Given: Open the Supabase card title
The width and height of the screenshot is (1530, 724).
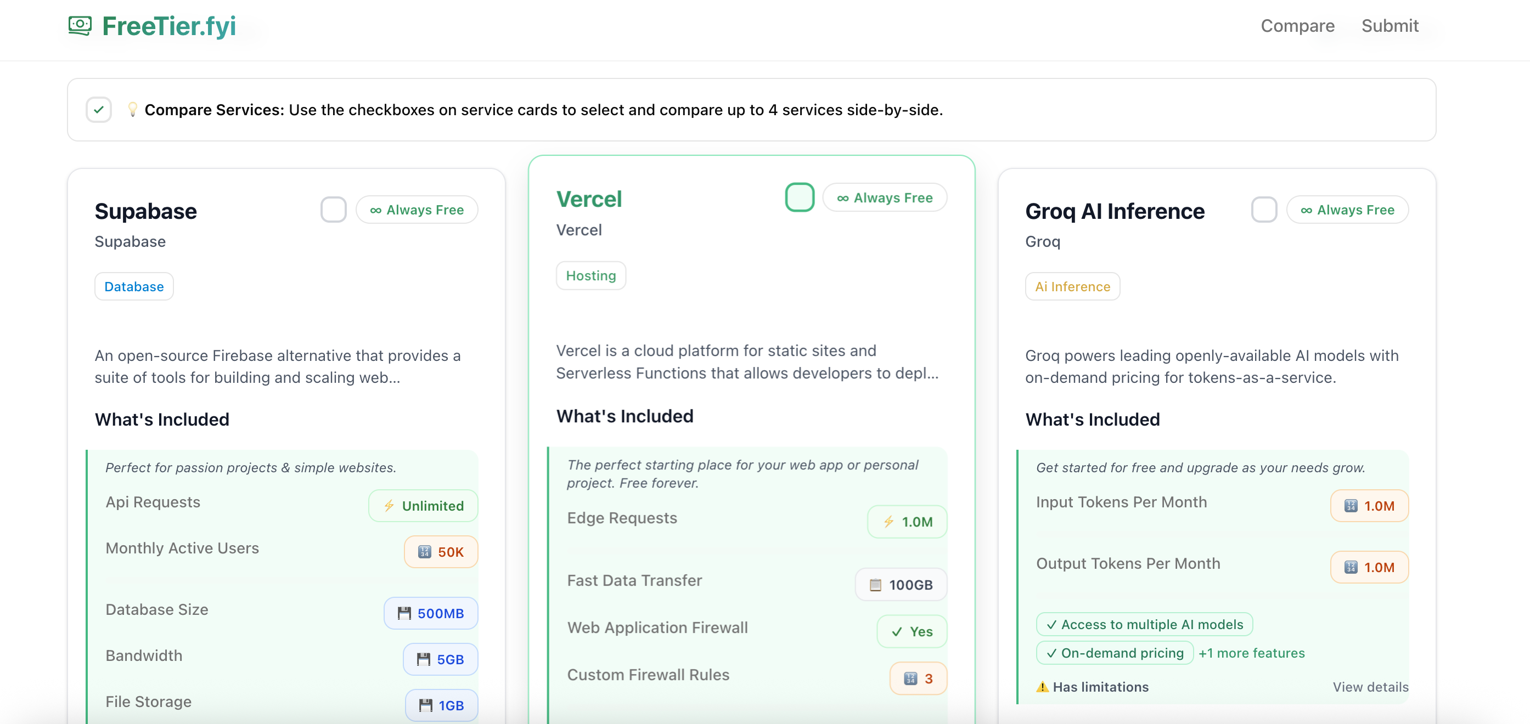Looking at the screenshot, I should 145,211.
